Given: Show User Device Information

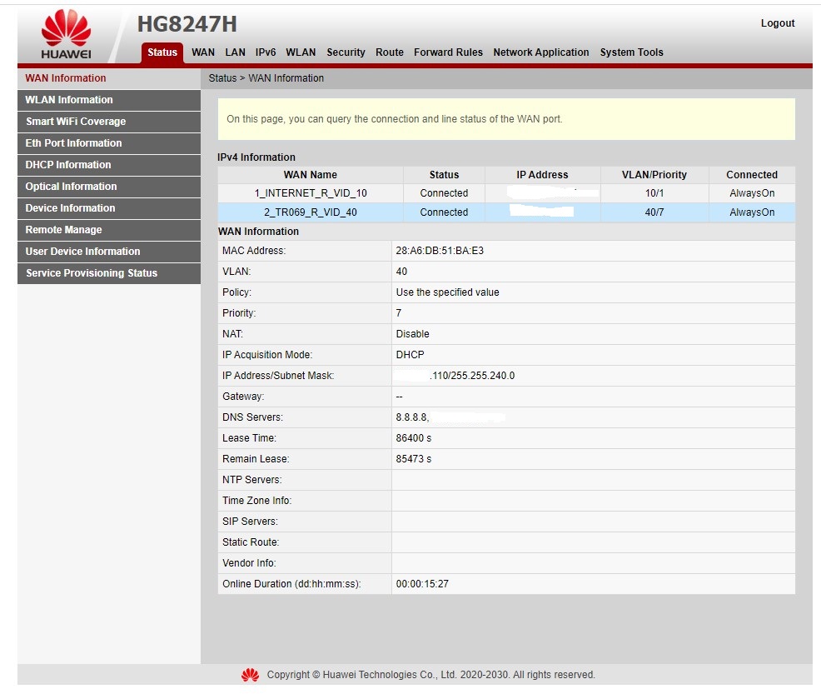Looking at the screenshot, I should point(109,252).
